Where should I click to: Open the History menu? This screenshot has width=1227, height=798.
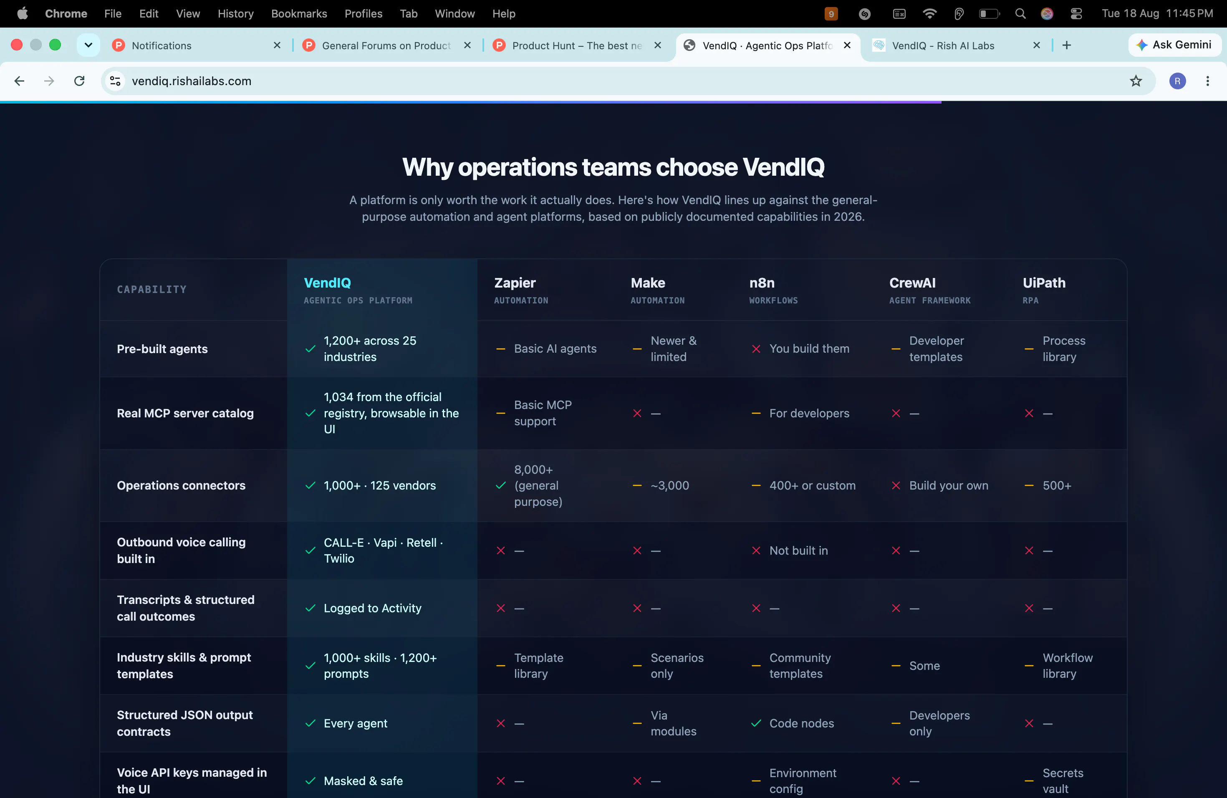tap(236, 13)
